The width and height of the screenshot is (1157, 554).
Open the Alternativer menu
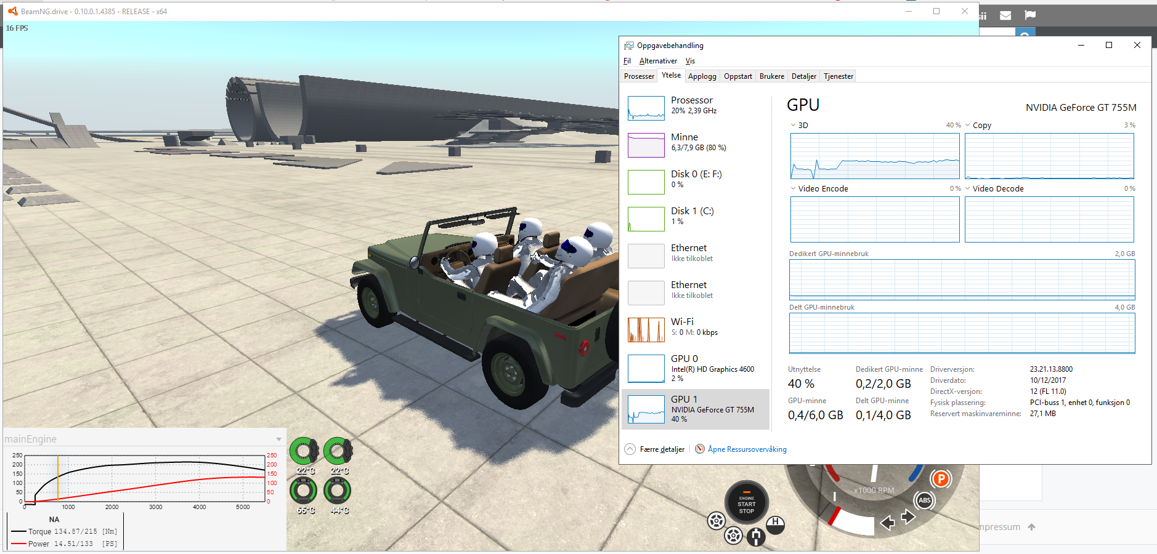pyautogui.click(x=658, y=61)
